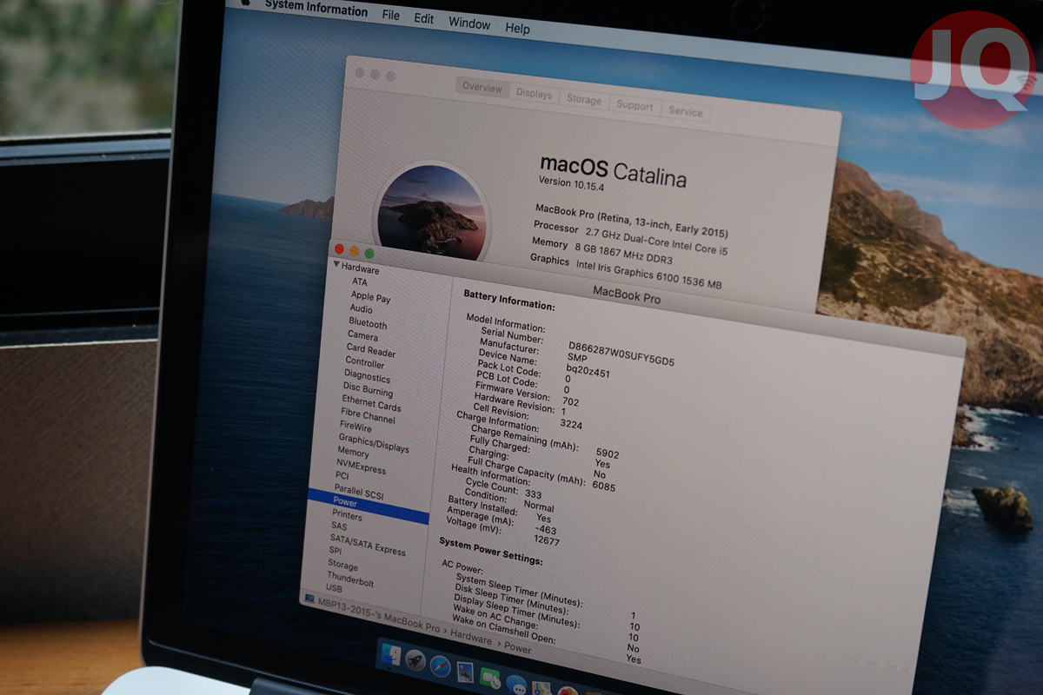Select SPI in the sidebar
Image resolution: width=1043 pixels, height=695 pixels.
335,551
